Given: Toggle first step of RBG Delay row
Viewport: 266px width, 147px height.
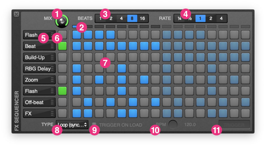Looking at the screenshot, I should (77, 69).
